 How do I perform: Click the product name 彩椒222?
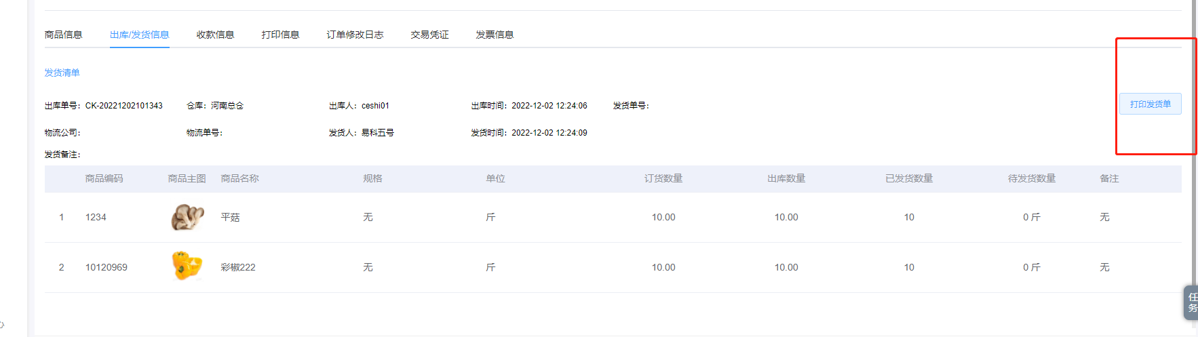238,267
